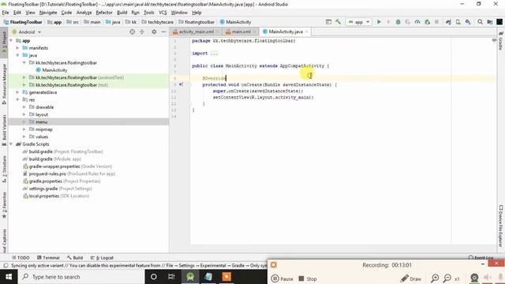The height and width of the screenshot is (284, 505).
Task: Expand the drawable folder
Action: (x=24, y=107)
